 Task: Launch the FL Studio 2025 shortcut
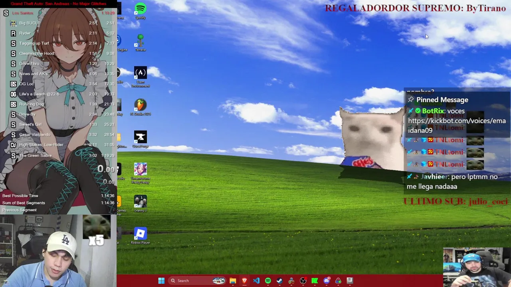140,107
